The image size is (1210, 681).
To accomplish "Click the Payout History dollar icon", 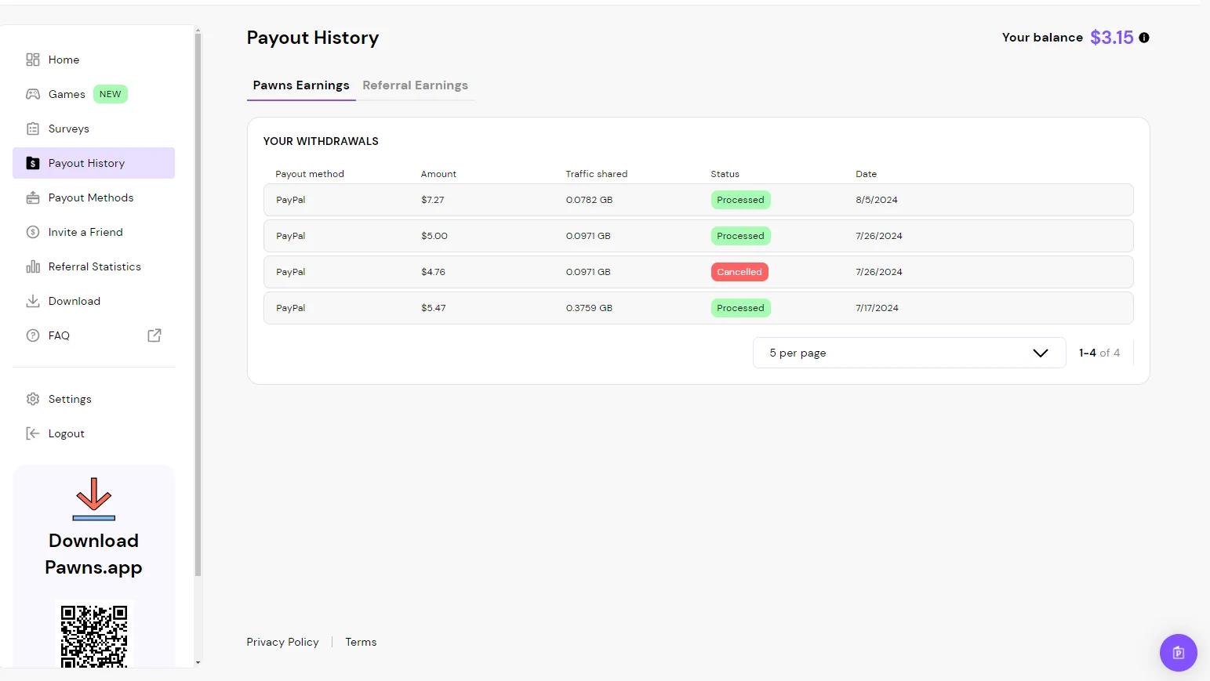I will [x=33, y=163].
